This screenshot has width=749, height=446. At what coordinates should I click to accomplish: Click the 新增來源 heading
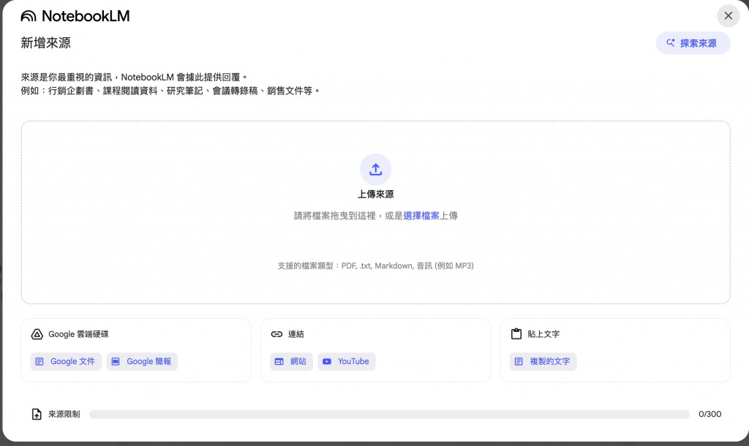click(46, 43)
